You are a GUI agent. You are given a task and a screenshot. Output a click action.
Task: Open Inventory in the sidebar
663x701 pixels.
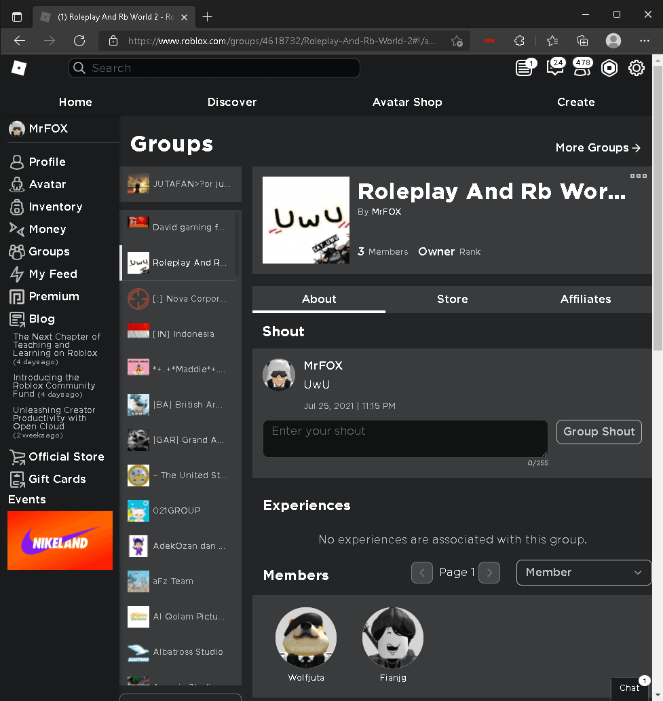point(46,206)
